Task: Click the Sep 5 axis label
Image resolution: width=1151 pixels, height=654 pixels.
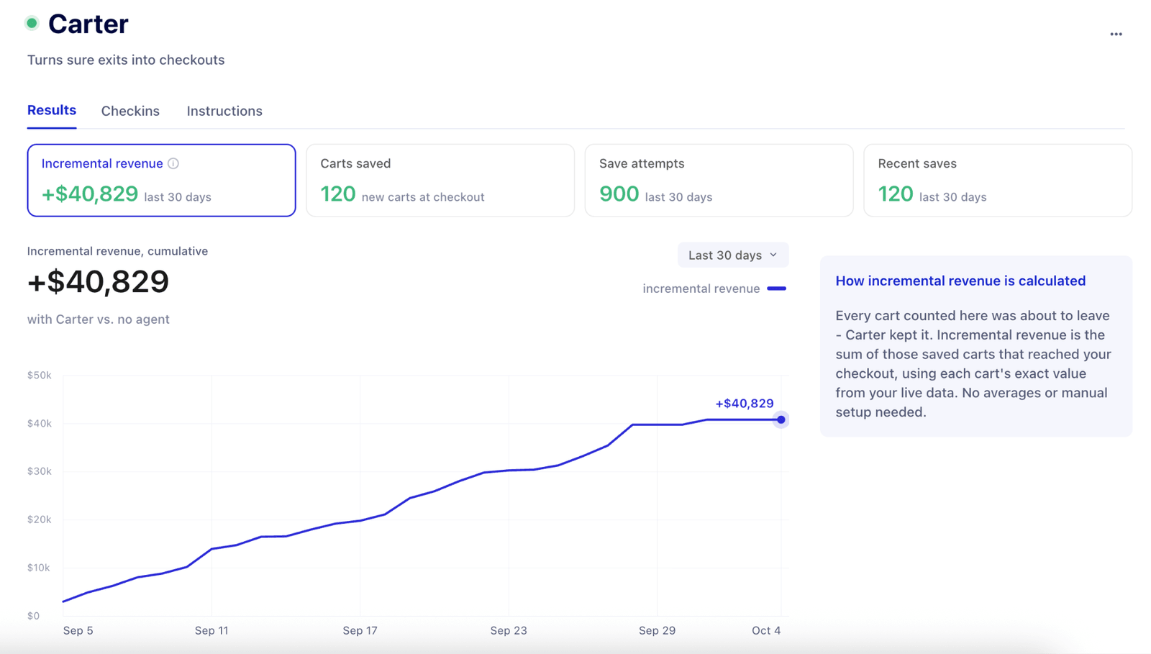Action: tap(78, 630)
